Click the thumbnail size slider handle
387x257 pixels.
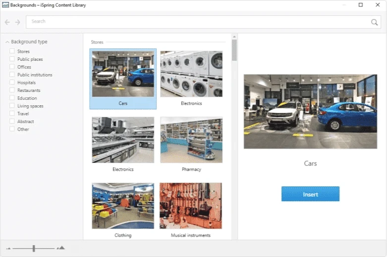pos(34,249)
